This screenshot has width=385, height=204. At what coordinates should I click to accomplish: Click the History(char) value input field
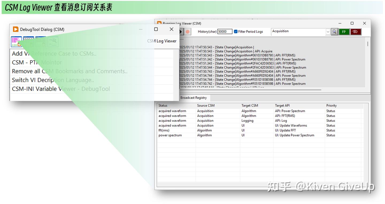225,32
